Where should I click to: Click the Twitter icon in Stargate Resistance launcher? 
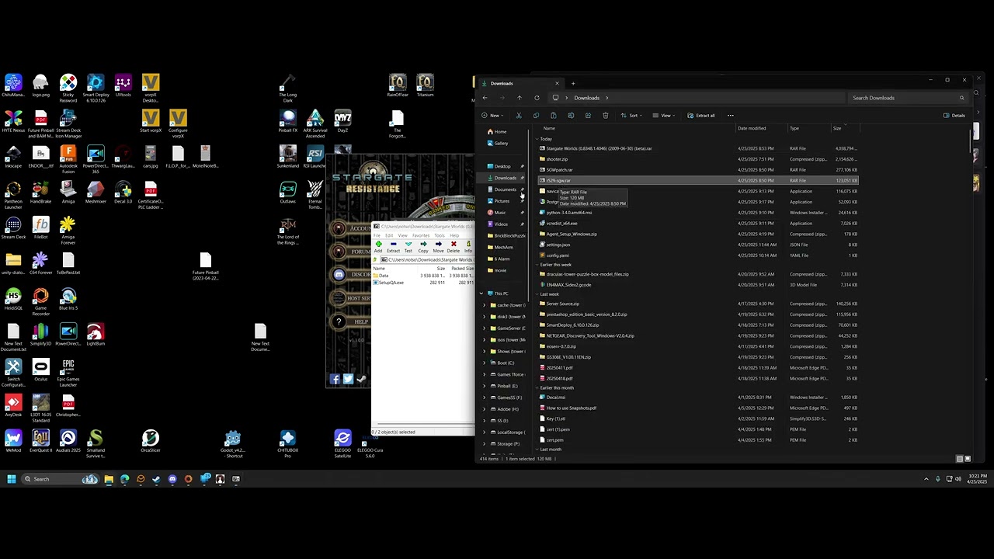(348, 379)
